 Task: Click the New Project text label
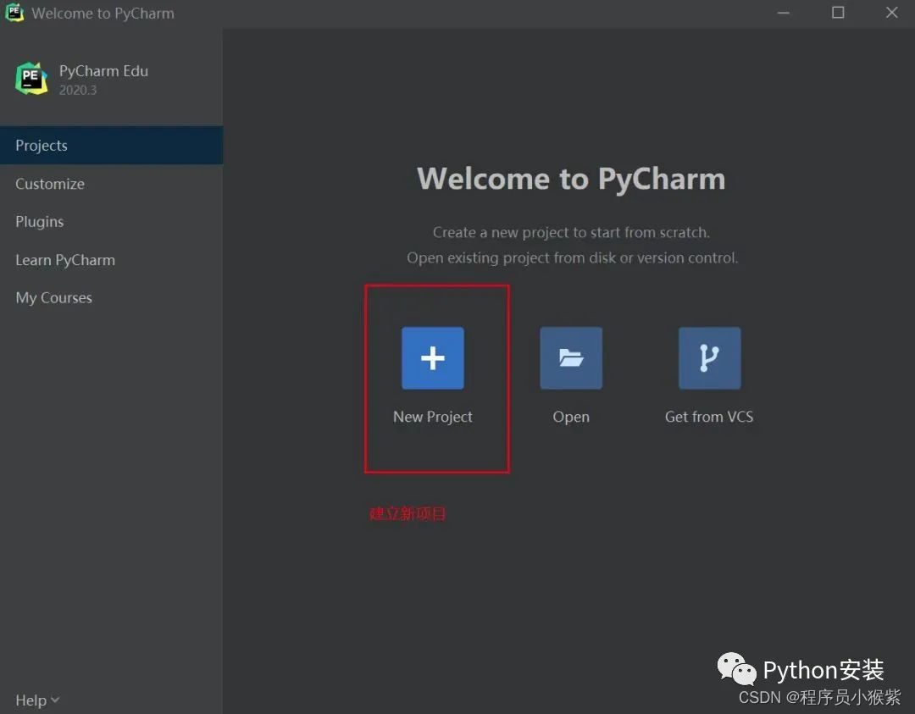[x=432, y=417]
